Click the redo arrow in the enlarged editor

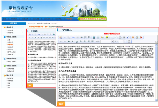(65, 41)
